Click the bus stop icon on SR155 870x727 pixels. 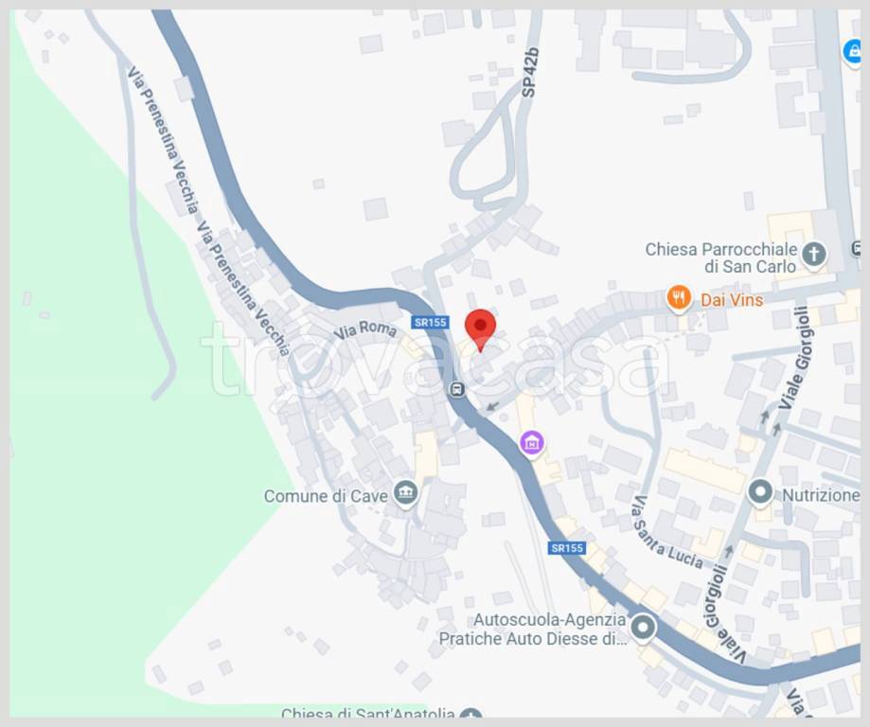tap(456, 389)
